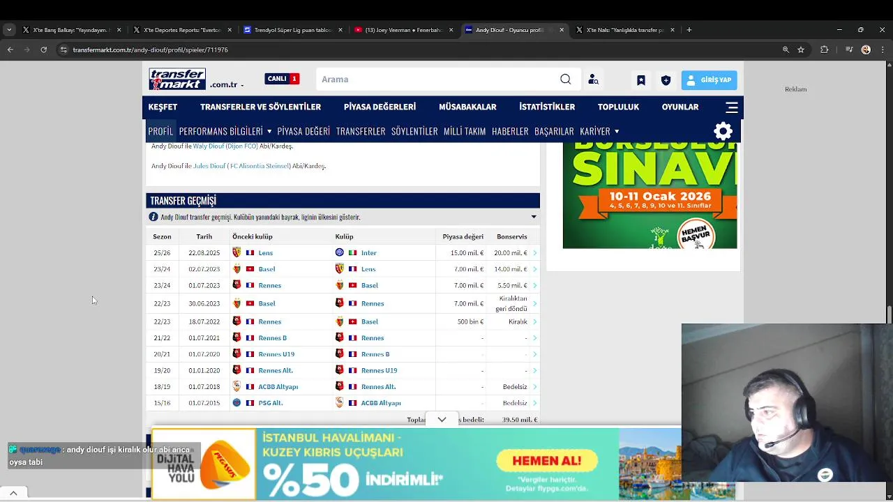Click the Inter club crest icon
Screen dimensions: 893x502
(340, 252)
